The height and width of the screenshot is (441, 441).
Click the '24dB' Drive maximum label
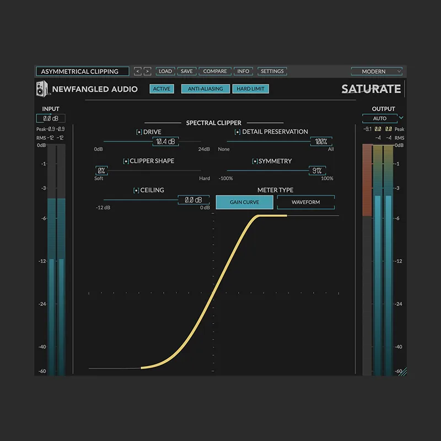204,149
